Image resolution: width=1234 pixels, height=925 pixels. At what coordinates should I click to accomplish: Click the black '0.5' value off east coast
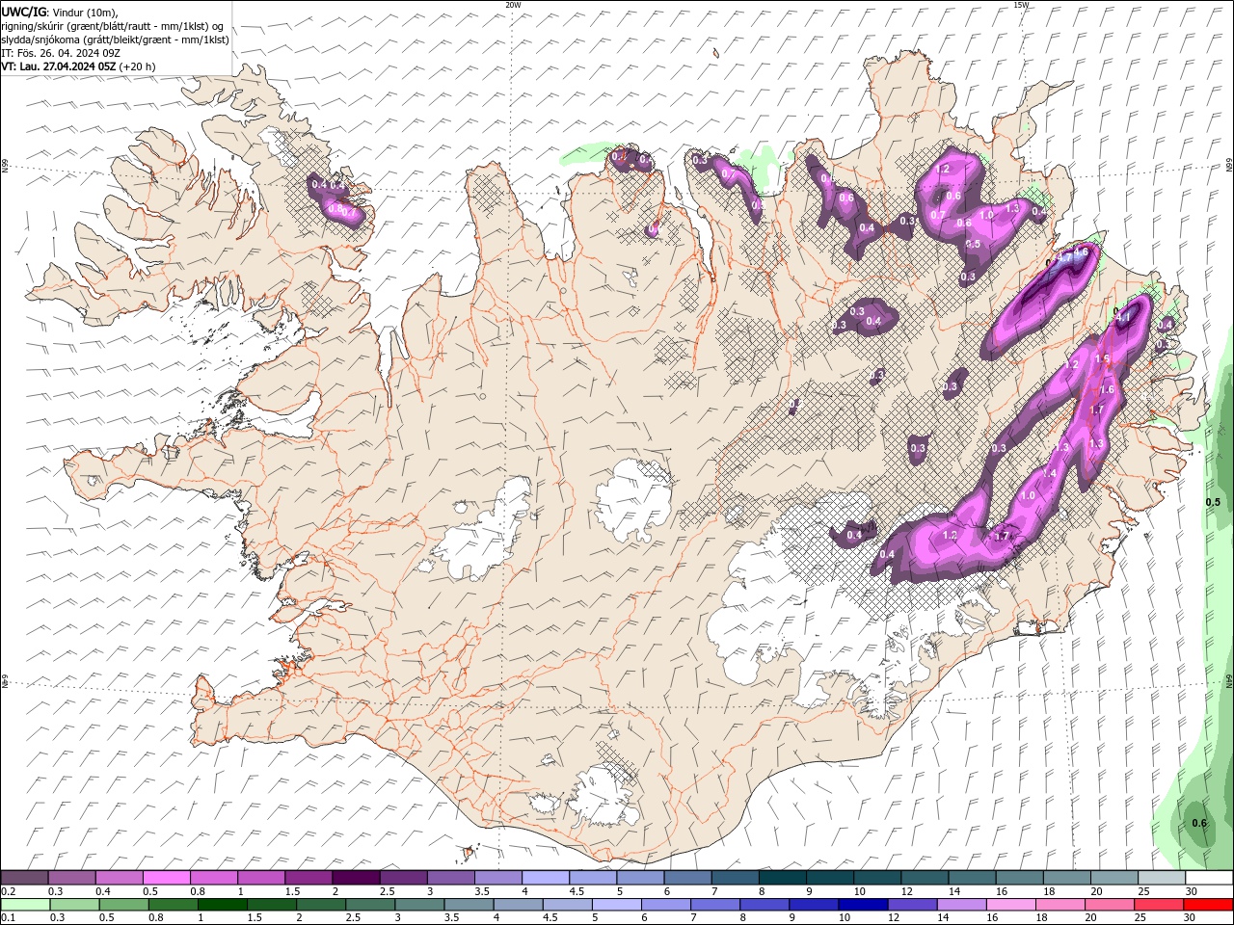click(1213, 502)
